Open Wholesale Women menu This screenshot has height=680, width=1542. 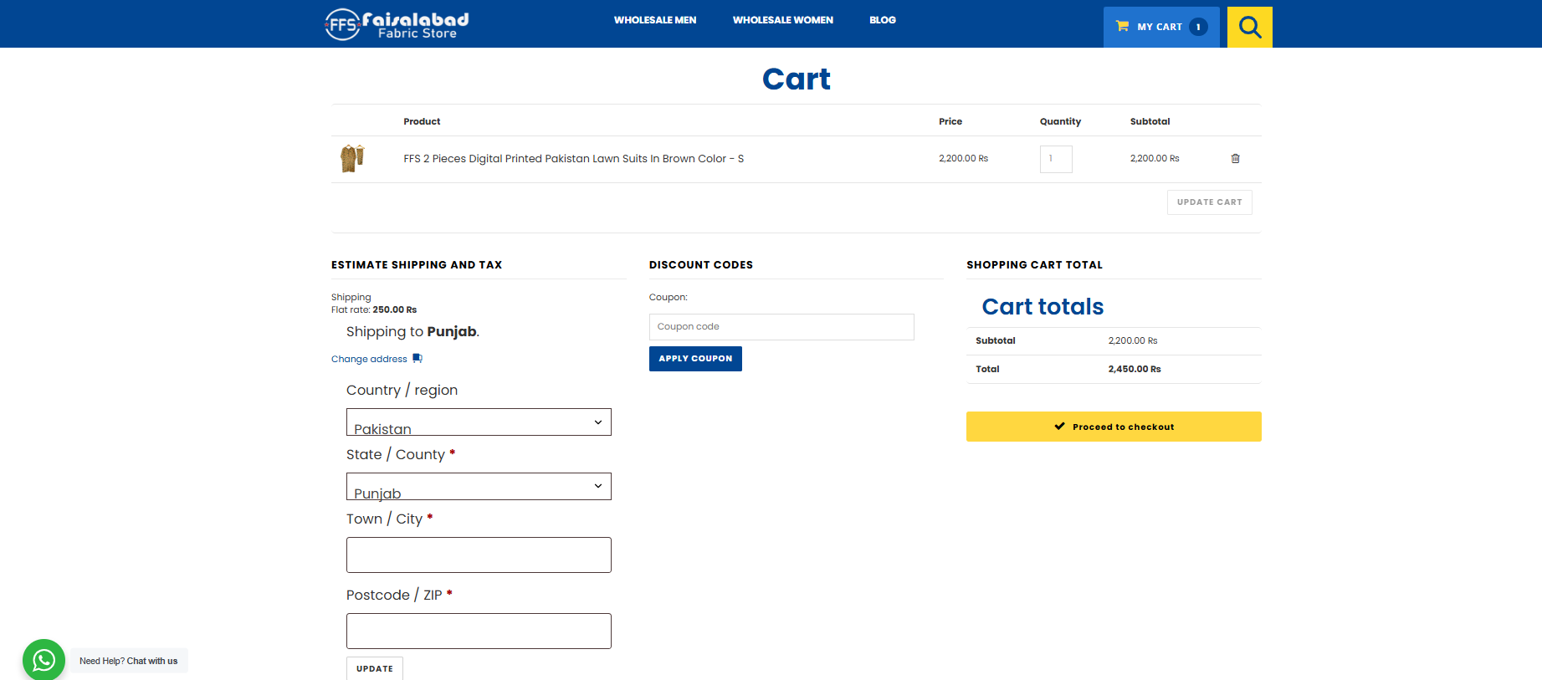pos(782,20)
